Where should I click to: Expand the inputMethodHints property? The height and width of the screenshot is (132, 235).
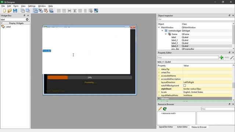point(159,95)
